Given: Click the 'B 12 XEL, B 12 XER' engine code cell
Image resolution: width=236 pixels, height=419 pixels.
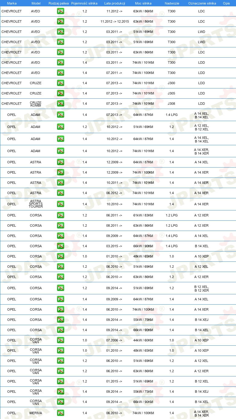Looking at the screenshot, I should [202, 289].
